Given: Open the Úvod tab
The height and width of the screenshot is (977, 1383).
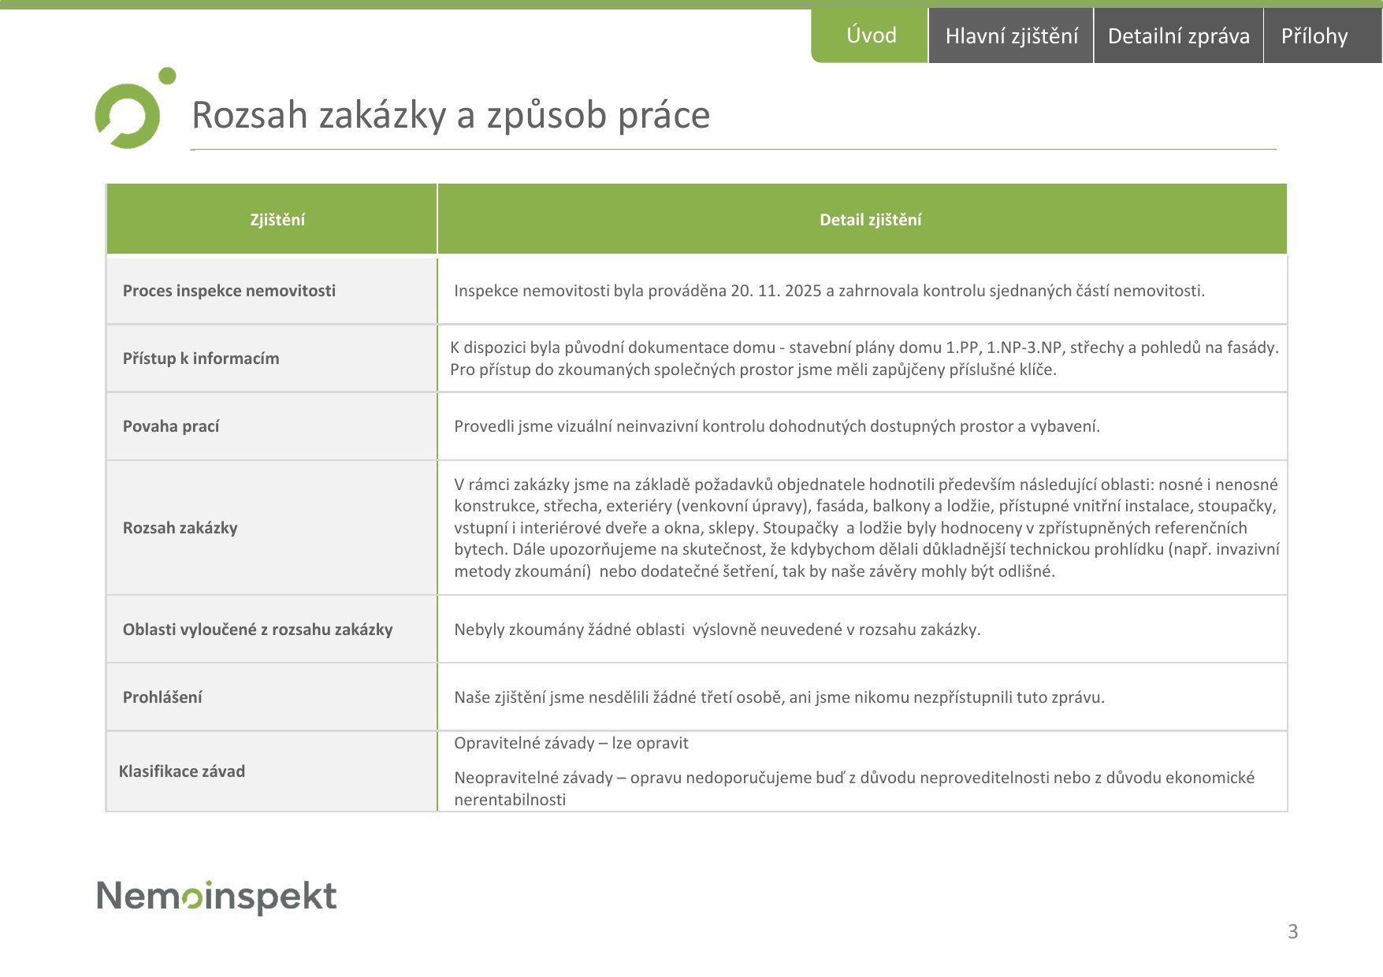Looking at the screenshot, I should (870, 35).
